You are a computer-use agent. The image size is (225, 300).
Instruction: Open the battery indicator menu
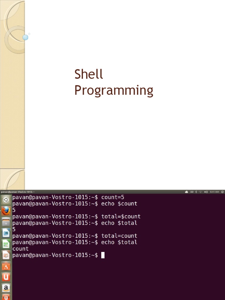tap(192, 192)
